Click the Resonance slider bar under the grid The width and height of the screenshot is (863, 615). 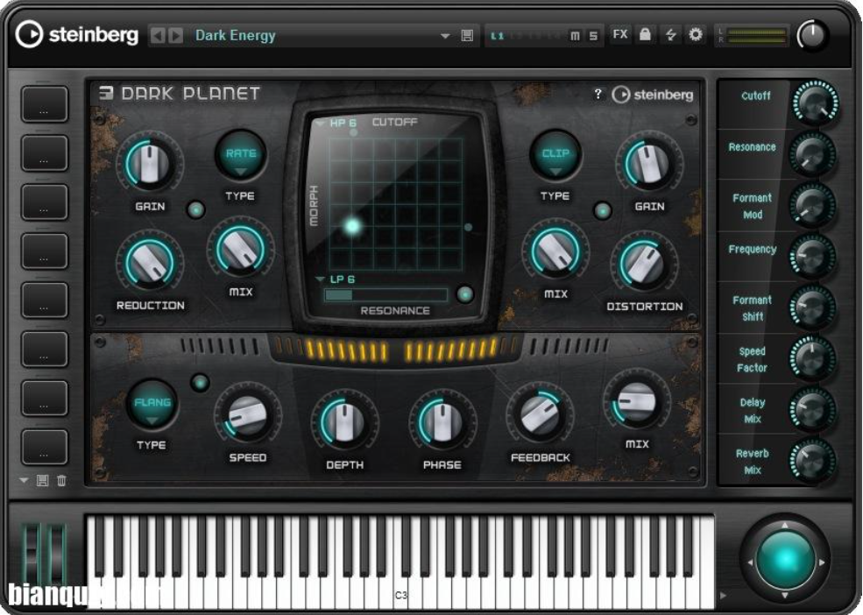[386, 295]
